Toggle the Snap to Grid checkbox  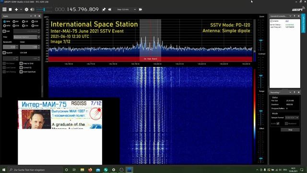pos(21,63)
